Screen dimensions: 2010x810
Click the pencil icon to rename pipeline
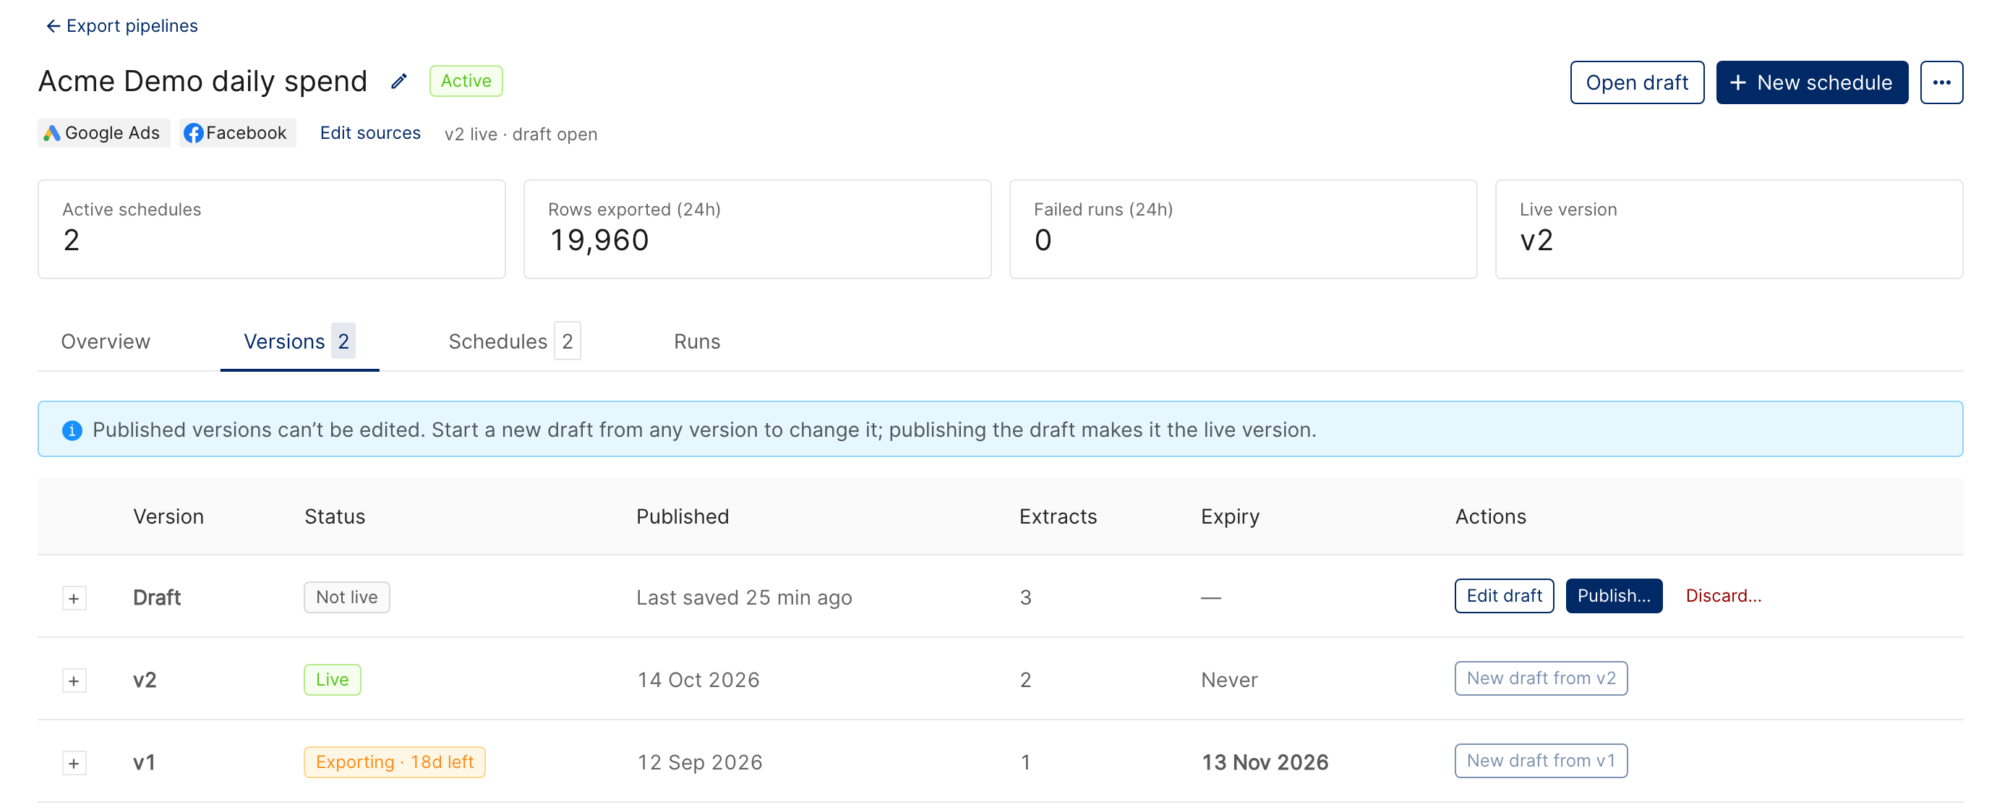398,81
